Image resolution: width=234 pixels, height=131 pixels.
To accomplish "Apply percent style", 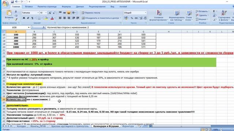I will (132, 18).
